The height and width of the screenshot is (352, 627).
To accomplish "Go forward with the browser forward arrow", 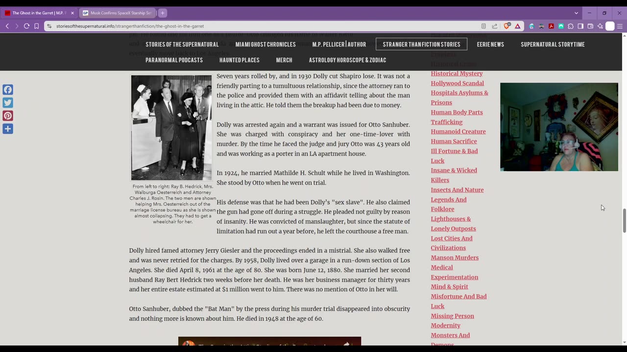I will 17,26.
